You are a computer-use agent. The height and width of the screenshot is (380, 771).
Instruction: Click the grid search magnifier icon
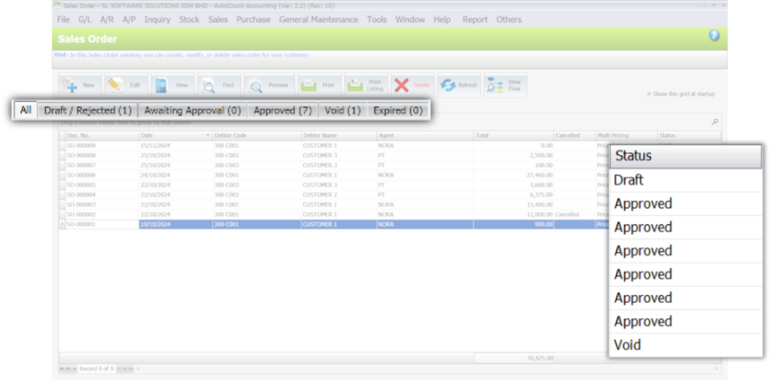(x=715, y=122)
